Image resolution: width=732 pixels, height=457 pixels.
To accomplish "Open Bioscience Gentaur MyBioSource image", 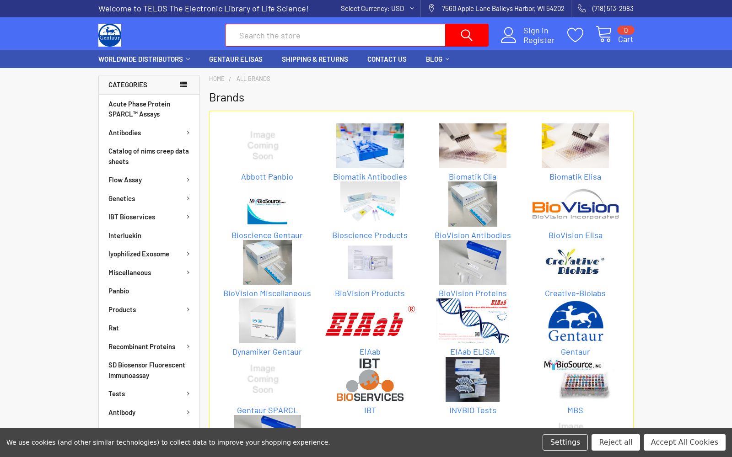I will 267,204.
